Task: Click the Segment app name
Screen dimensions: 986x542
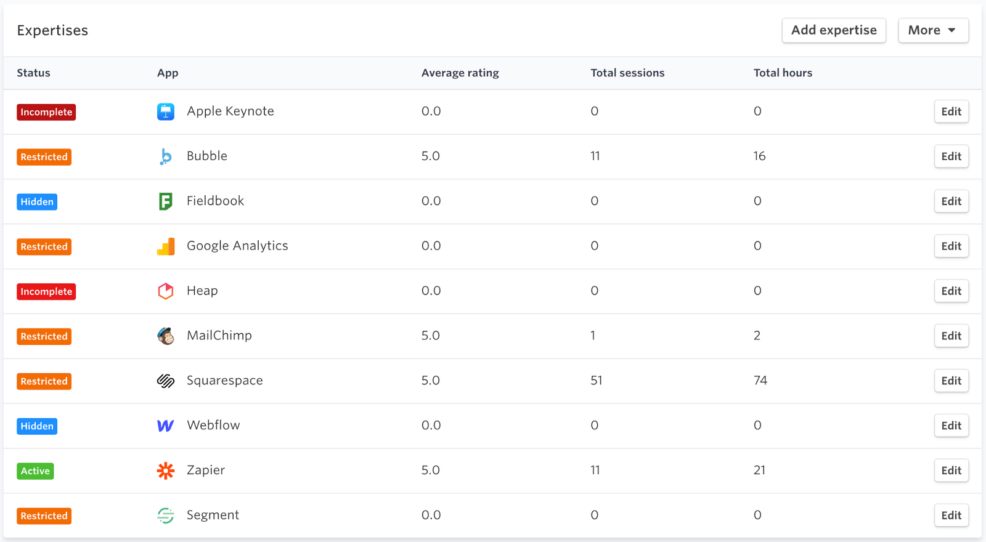Action: (x=213, y=516)
